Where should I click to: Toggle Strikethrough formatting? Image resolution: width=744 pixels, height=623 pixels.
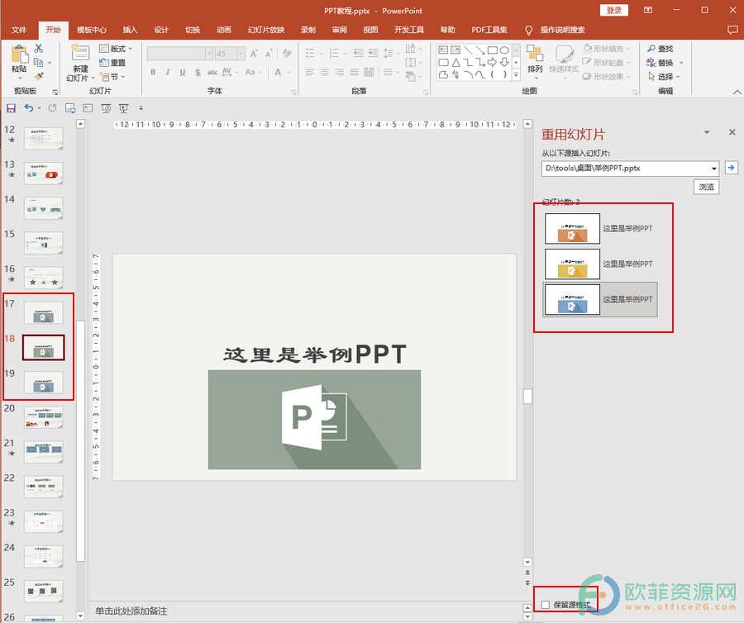212,72
